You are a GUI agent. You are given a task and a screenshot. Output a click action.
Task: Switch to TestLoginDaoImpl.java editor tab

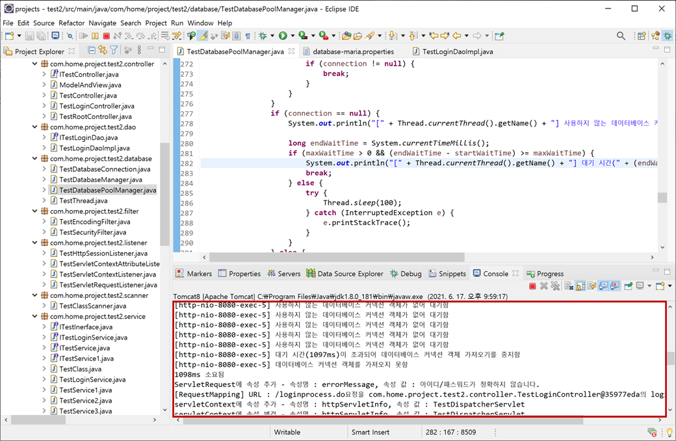(x=452, y=51)
